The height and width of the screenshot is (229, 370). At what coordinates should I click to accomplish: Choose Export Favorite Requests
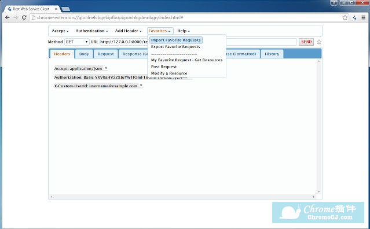coord(175,47)
